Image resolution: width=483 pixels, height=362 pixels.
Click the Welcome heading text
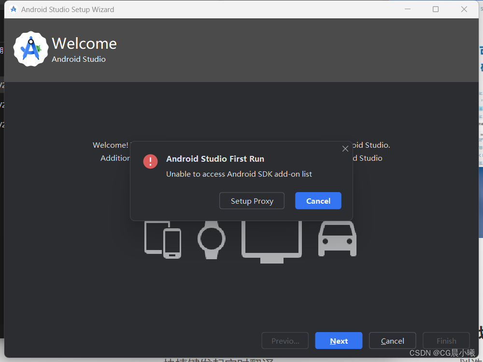click(84, 43)
